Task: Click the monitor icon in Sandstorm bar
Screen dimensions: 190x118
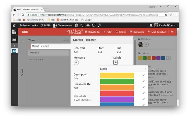Action: click(x=82, y=25)
